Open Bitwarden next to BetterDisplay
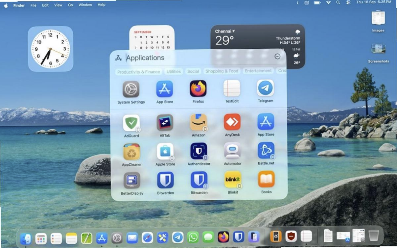Viewport: 397px width, 248px height. (x=165, y=180)
